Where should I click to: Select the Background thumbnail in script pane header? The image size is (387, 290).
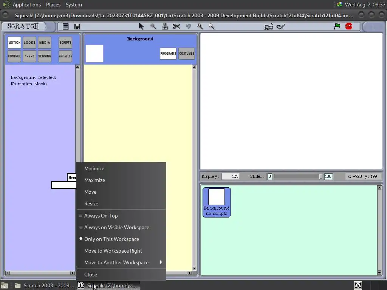(x=94, y=54)
